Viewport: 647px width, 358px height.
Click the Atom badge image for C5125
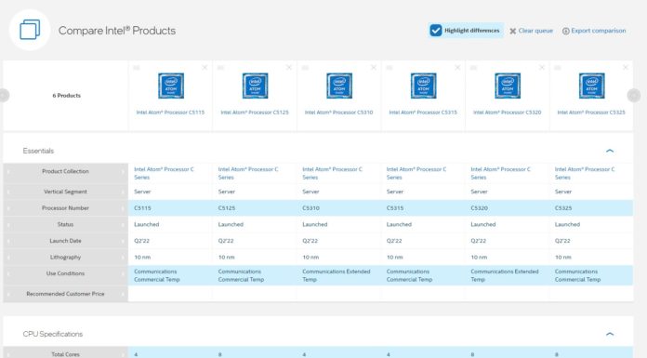255,86
